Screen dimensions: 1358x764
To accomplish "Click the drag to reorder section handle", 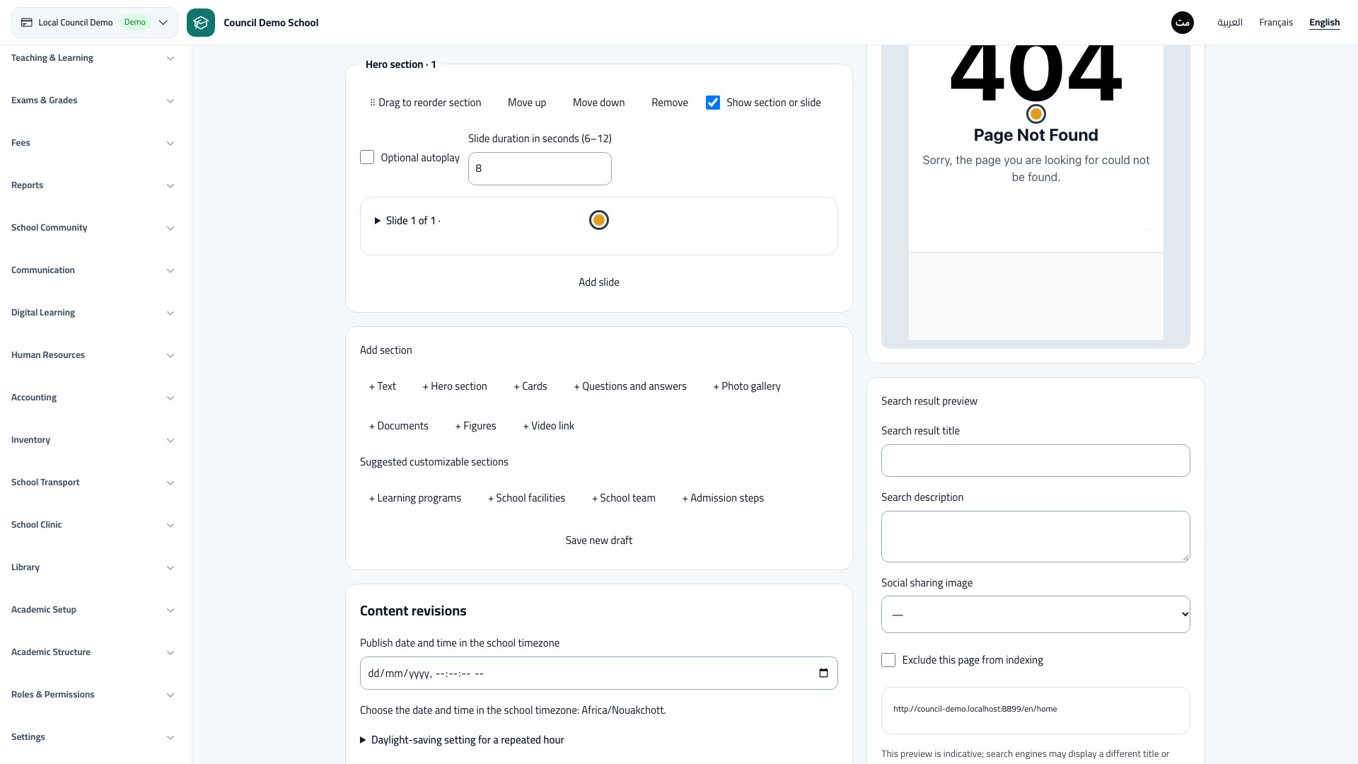I will (x=425, y=103).
